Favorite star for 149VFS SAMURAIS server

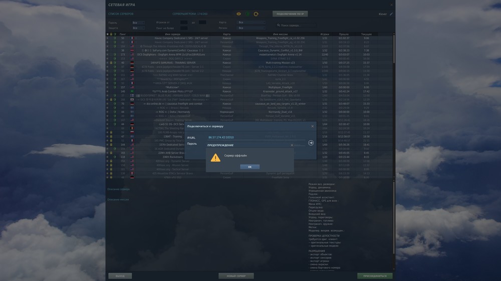pyautogui.click(x=107, y=63)
